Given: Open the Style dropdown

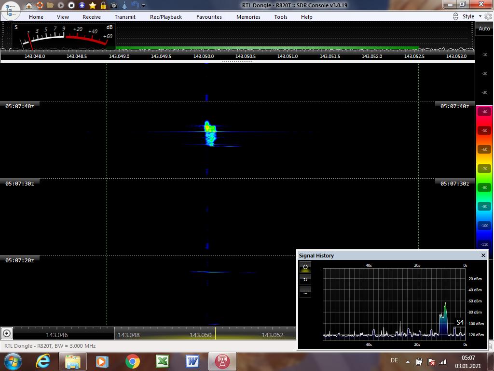Looking at the screenshot, I should (472, 16).
